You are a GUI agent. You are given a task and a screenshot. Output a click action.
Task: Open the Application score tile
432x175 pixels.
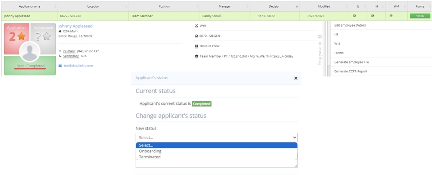[x=17, y=39]
